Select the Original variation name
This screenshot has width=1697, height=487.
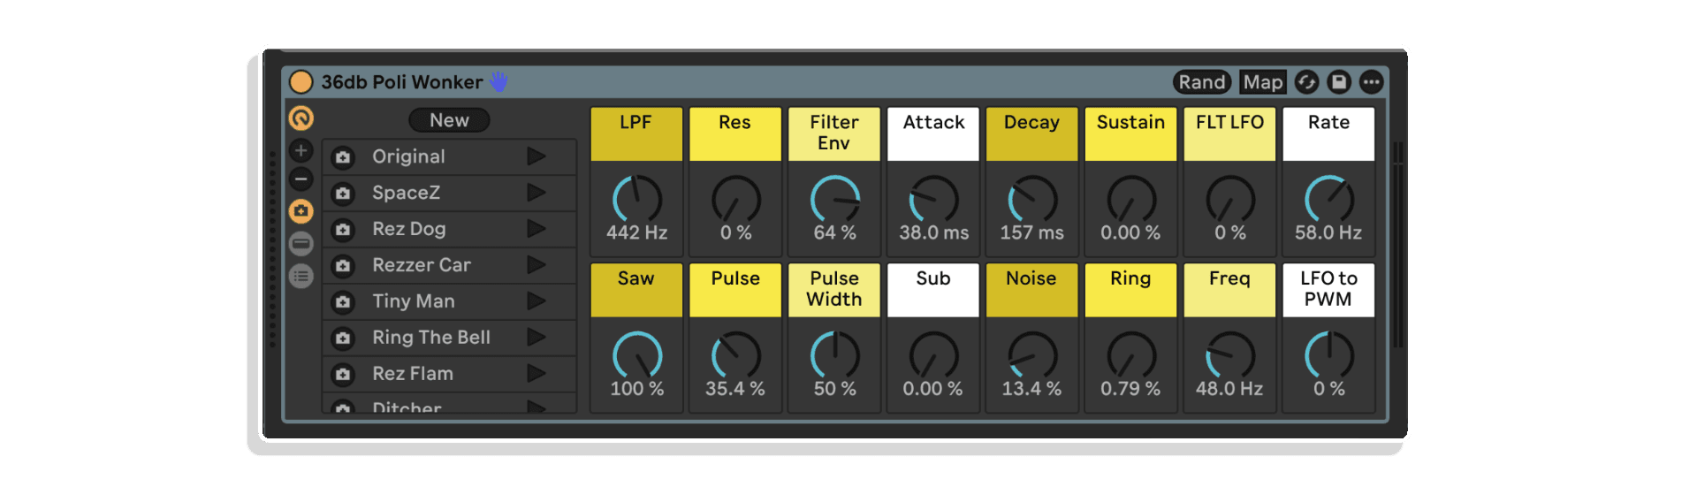pos(408,156)
